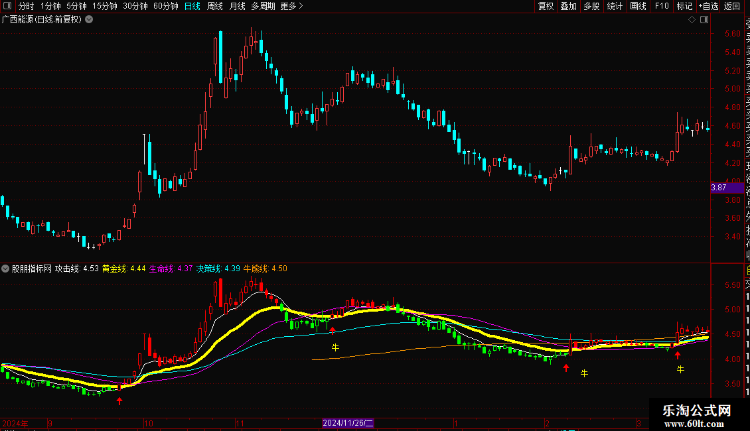The image size is (750, 431).
Task: Click the 5.00 label on main price axis
Action: [x=732, y=89]
